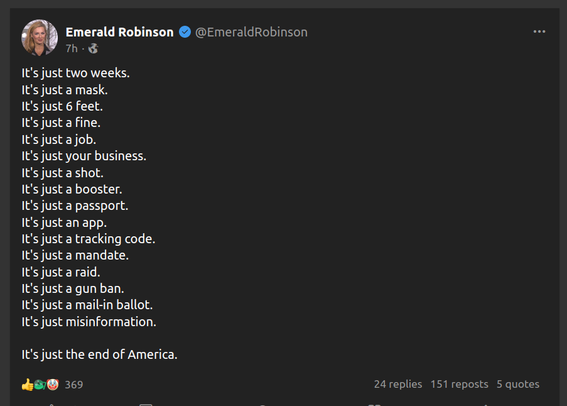Click the line "It's just a passport."
567x406 pixels.
pos(75,206)
